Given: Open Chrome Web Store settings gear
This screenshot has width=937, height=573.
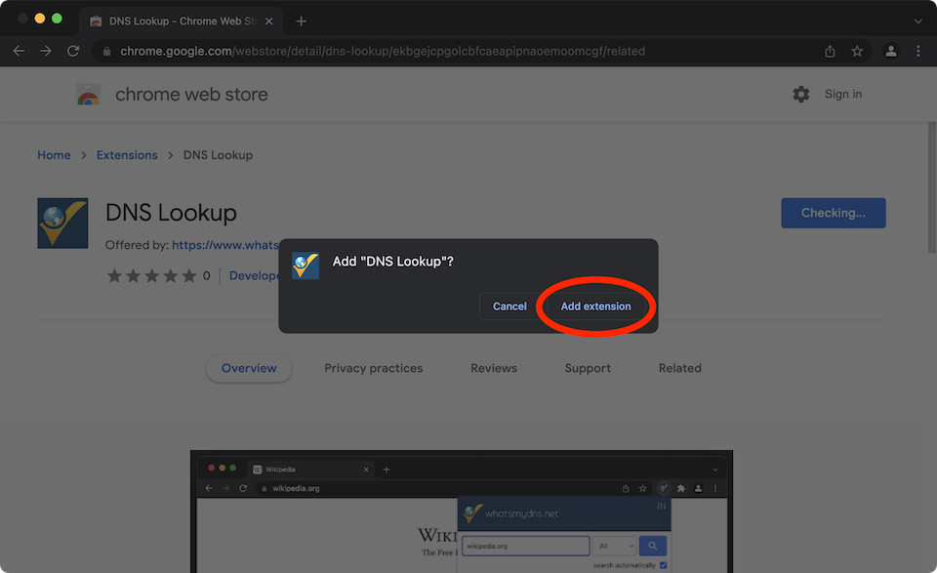Looking at the screenshot, I should click(801, 94).
